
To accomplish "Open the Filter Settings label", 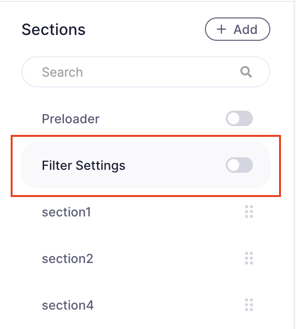I will 83,165.
